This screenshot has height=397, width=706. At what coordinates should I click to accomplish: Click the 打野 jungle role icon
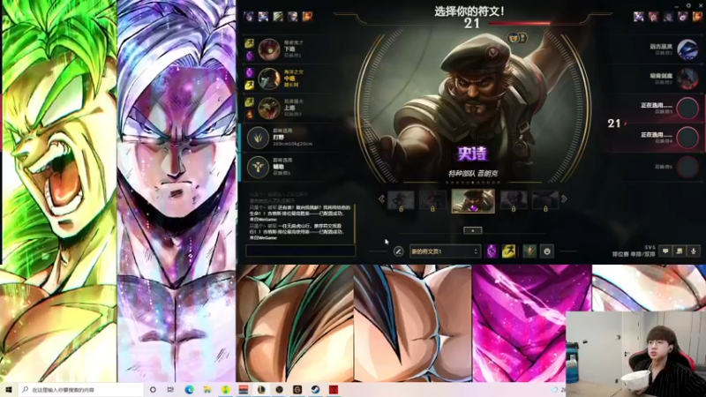click(258, 138)
